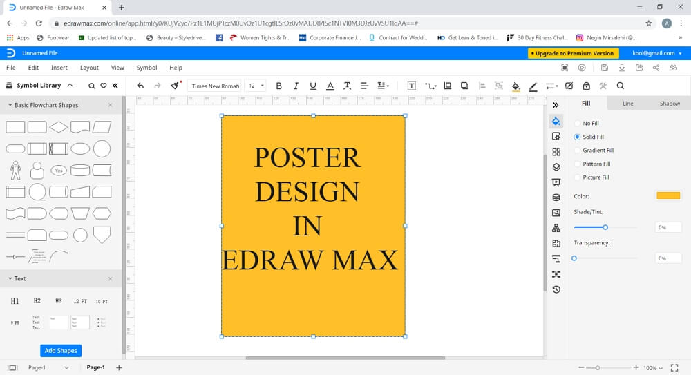Select the Text box tool

point(412,86)
